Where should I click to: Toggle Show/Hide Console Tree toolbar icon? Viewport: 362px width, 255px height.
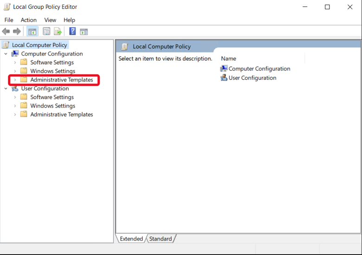[x=32, y=32]
